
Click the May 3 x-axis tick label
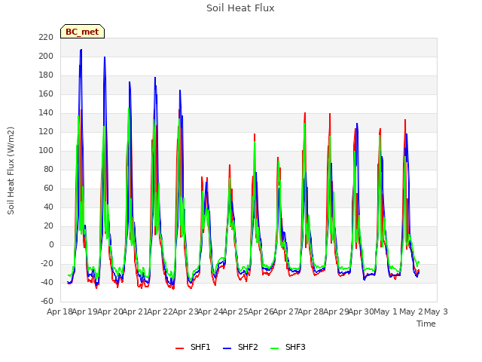pyautogui.click(x=436, y=311)
